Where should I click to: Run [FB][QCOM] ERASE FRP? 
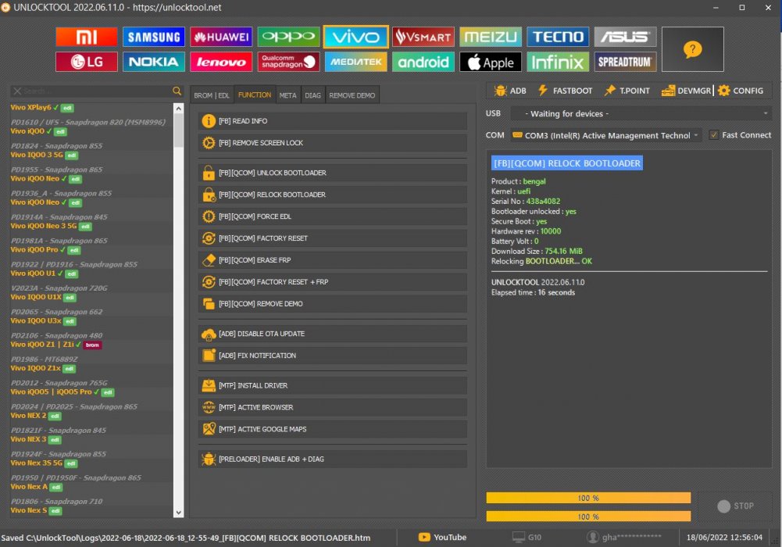[333, 260]
